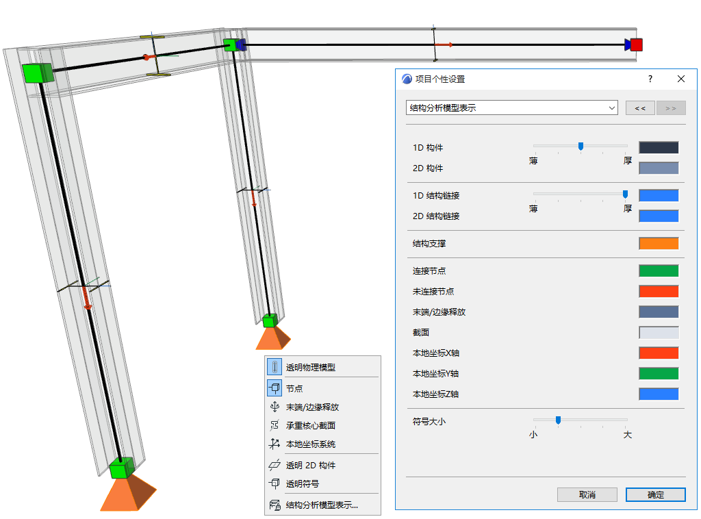
Task: Open the 结构分析模型表示 dropdown
Action: coord(512,107)
